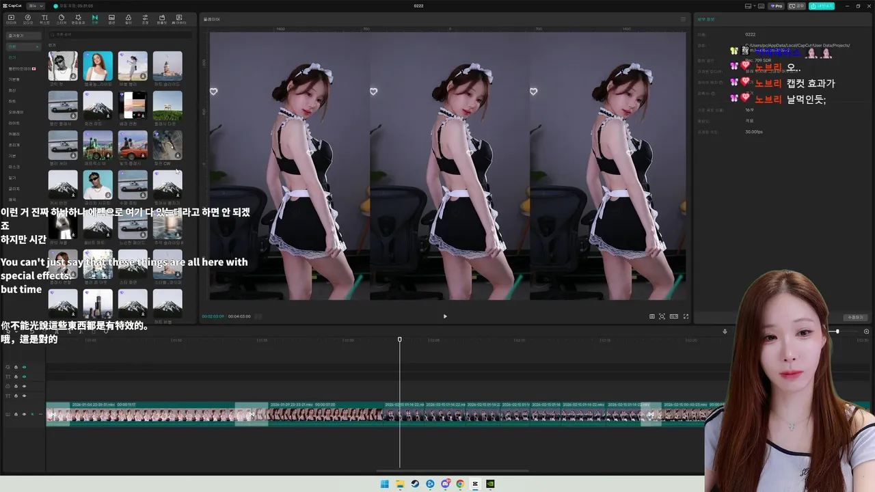The image size is (875, 492).
Task: Open the 필터 (Filters) tab
Action: pos(128,19)
